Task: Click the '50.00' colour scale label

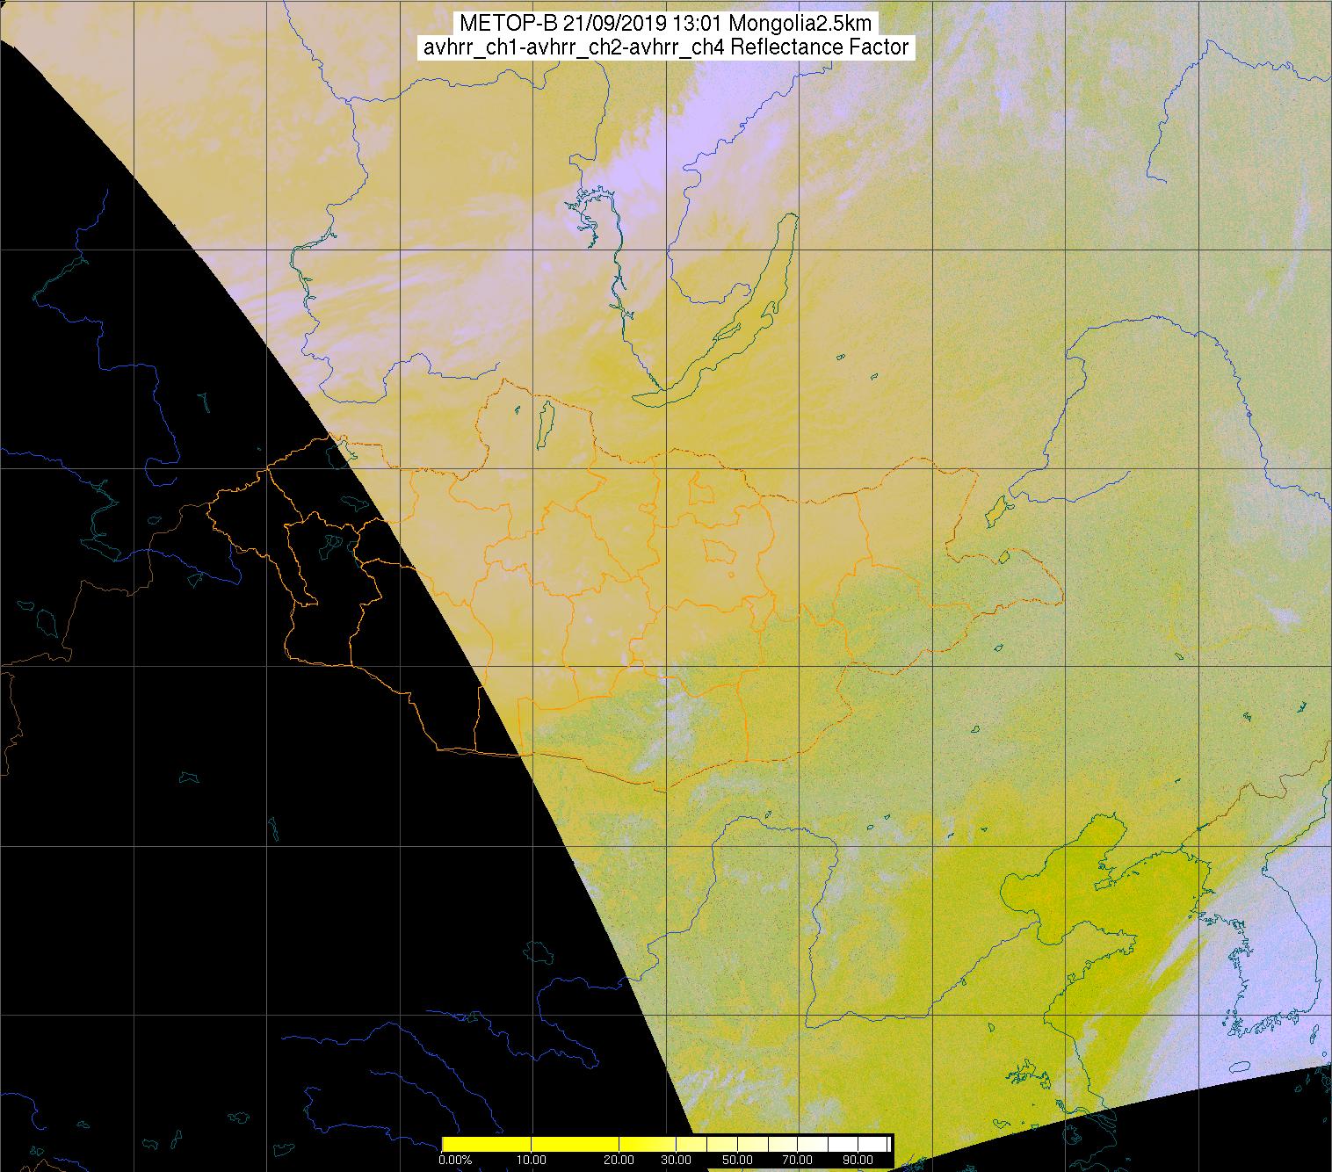Action: point(738,1160)
